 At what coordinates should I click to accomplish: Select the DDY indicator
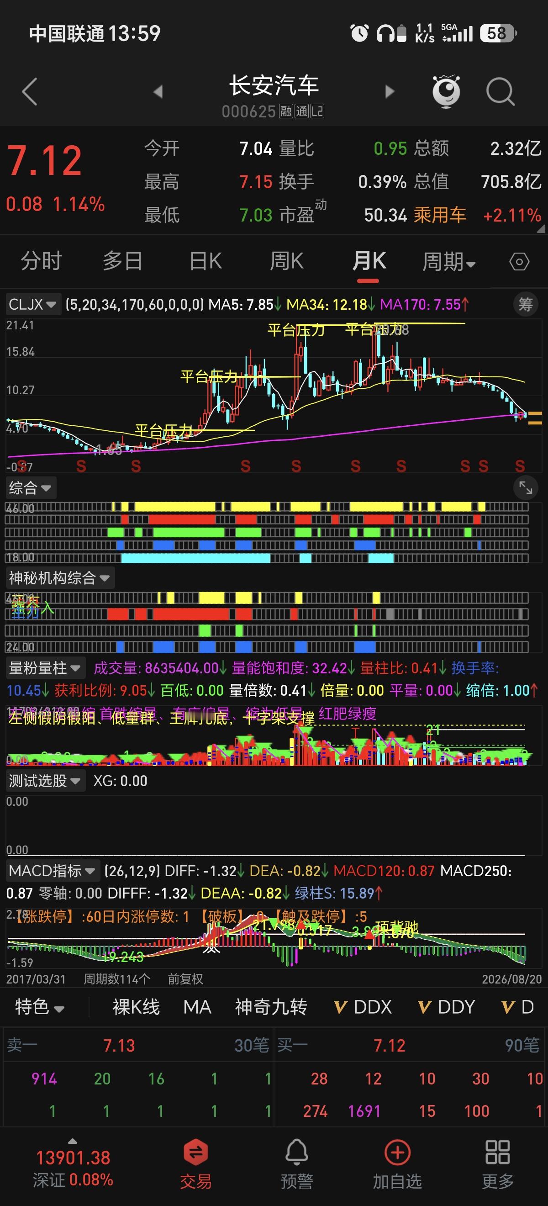446,1006
